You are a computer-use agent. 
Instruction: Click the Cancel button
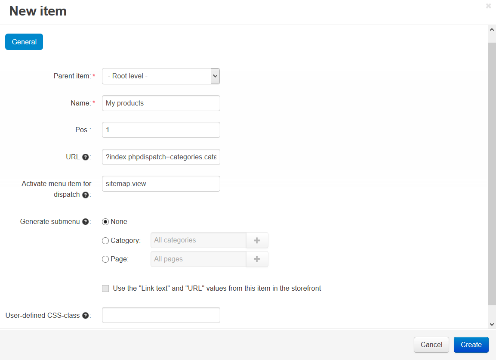point(431,344)
